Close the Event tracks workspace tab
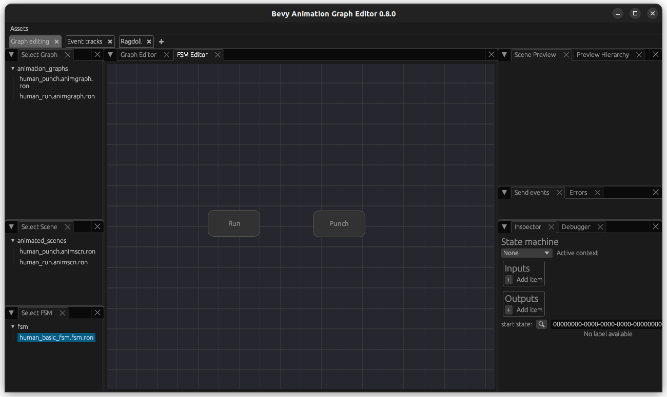 tap(110, 41)
